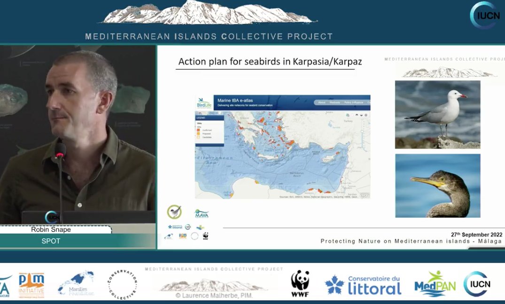Click the small Marilles logo on the slide
The image size is (505, 304).
(169, 237)
